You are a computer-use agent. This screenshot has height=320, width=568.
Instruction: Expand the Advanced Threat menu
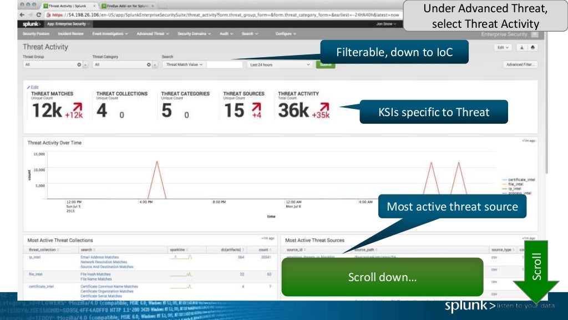coord(153,34)
